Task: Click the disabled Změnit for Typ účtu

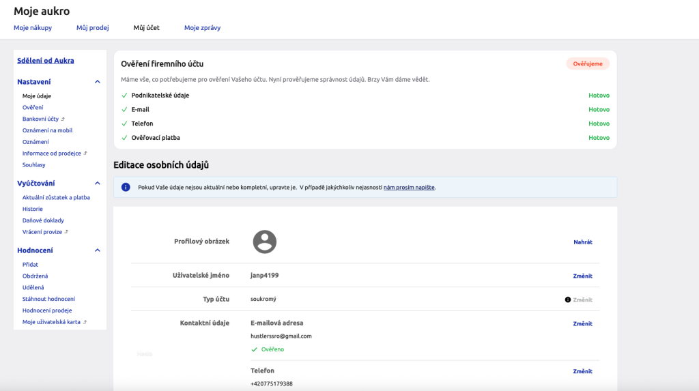Action: 583,300
